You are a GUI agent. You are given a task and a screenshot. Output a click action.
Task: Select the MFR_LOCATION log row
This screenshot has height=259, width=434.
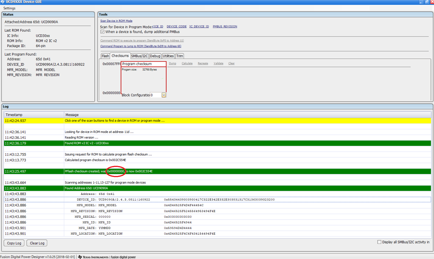click(x=217, y=234)
